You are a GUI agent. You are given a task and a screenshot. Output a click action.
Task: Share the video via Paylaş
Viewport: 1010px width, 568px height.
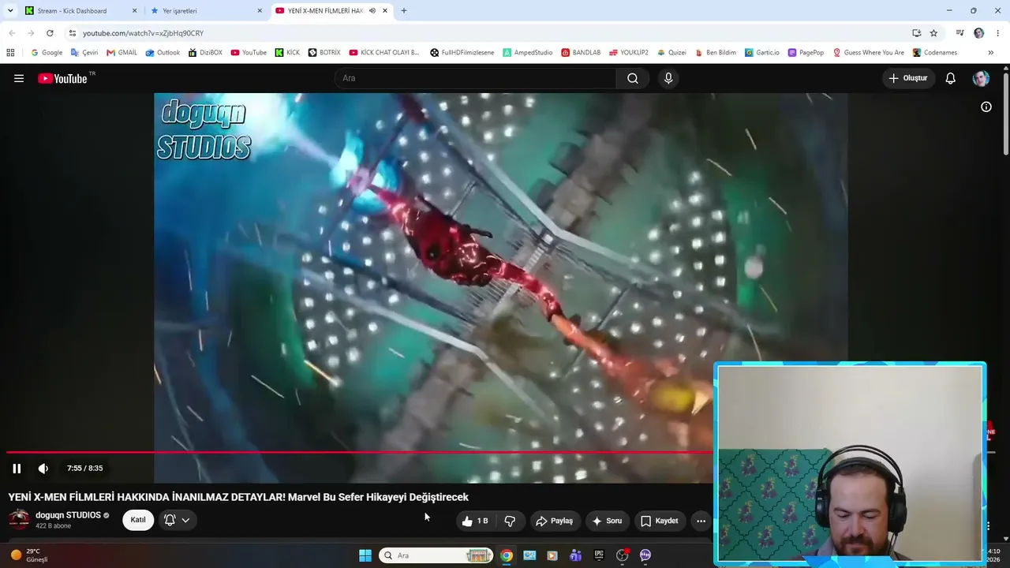pyautogui.click(x=554, y=521)
